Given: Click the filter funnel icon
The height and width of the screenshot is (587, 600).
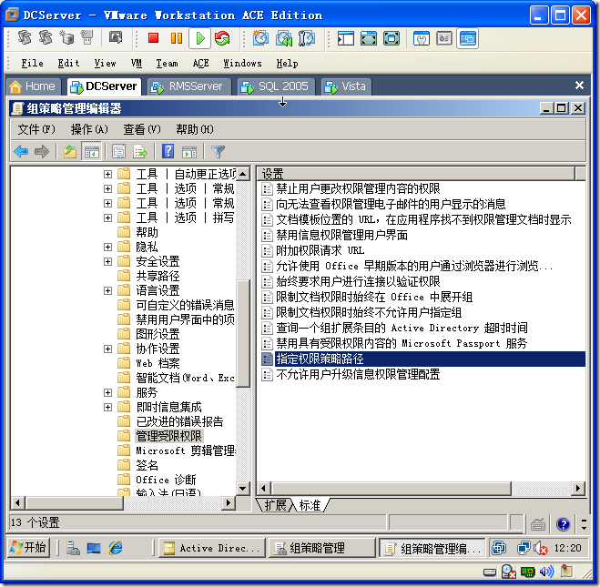Looking at the screenshot, I should (x=219, y=152).
